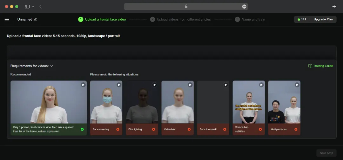Click the Upgrade Plan button
This screenshot has height=160, width=343.
pyautogui.click(x=323, y=19)
